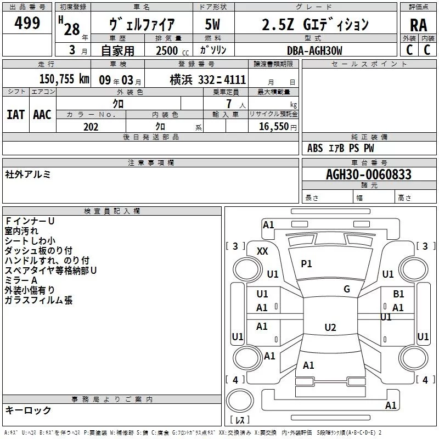Screen dimensions: 439x439
Task: Click the G windshield chip marker
Action: [347, 289]
